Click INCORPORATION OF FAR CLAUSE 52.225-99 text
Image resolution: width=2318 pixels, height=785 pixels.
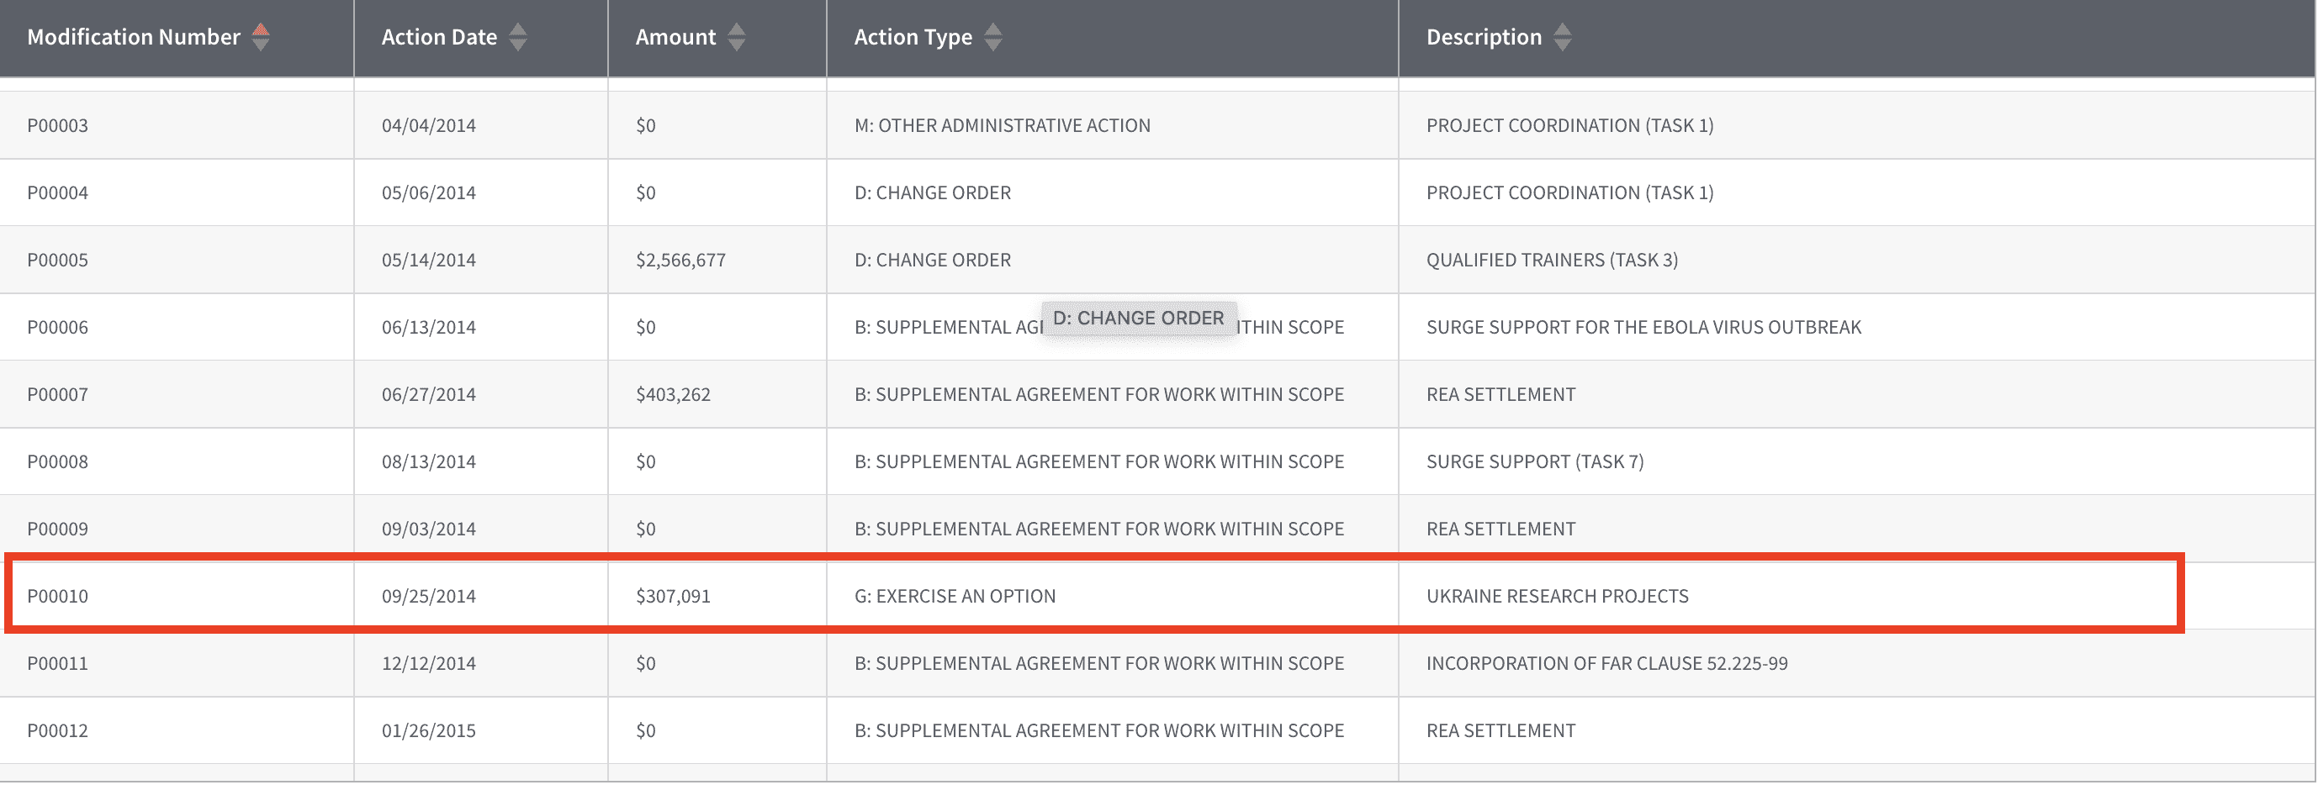click(x=1606, y=664)
